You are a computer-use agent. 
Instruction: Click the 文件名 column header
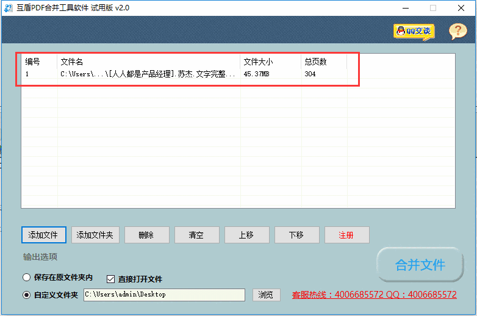(x=148, y=62)
